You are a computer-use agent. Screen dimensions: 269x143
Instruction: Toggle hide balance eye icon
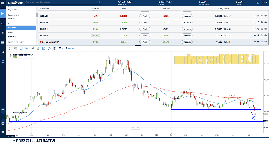(x=258, y=2)
